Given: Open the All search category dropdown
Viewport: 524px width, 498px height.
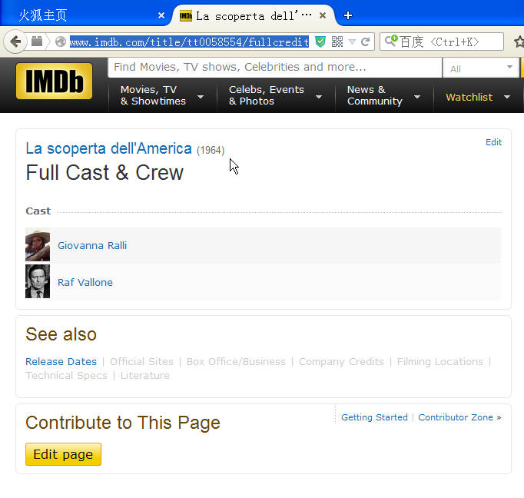Looking at the screenshot, I should (480, 68).
